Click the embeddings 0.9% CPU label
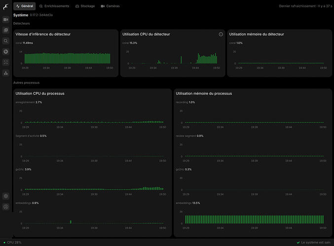This screenshot has height=246, width=334. coord(27,203)
